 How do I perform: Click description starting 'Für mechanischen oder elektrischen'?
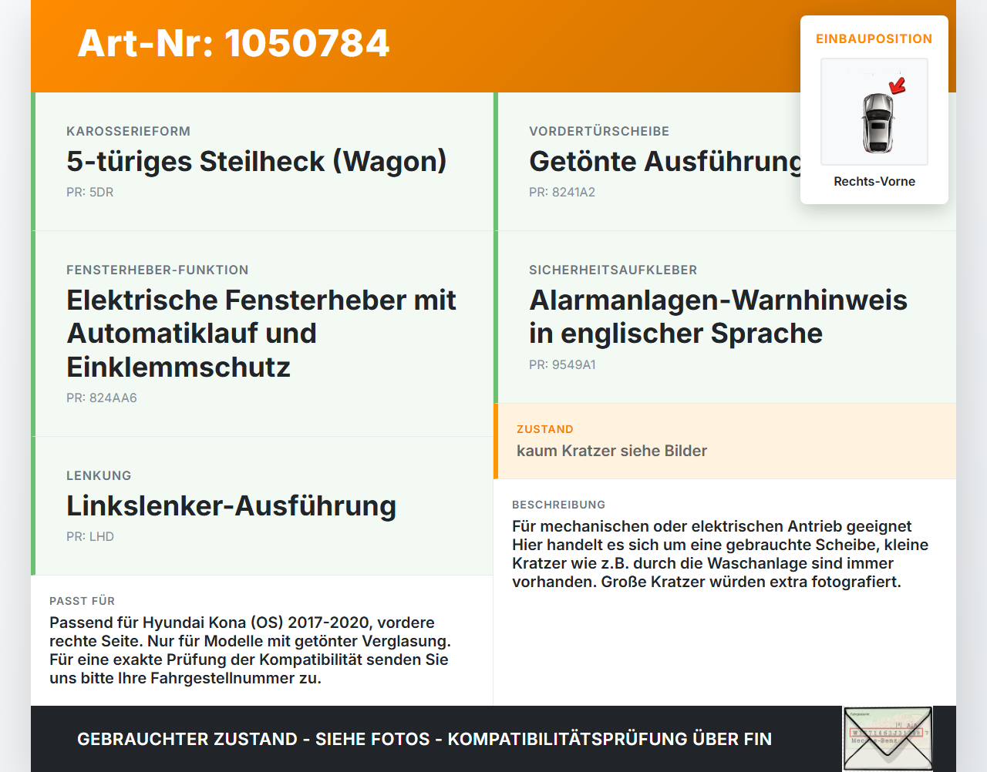(x=720, y=554)
